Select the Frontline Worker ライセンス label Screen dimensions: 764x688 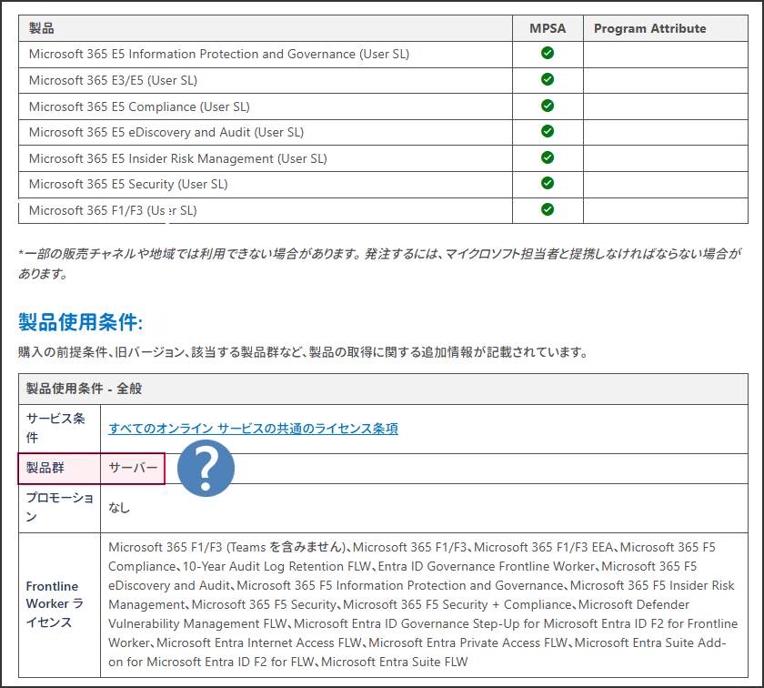pos(55,604)
